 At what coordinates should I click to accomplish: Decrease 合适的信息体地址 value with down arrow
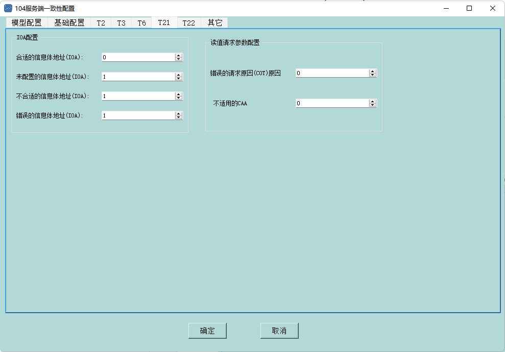pos(179,59)
